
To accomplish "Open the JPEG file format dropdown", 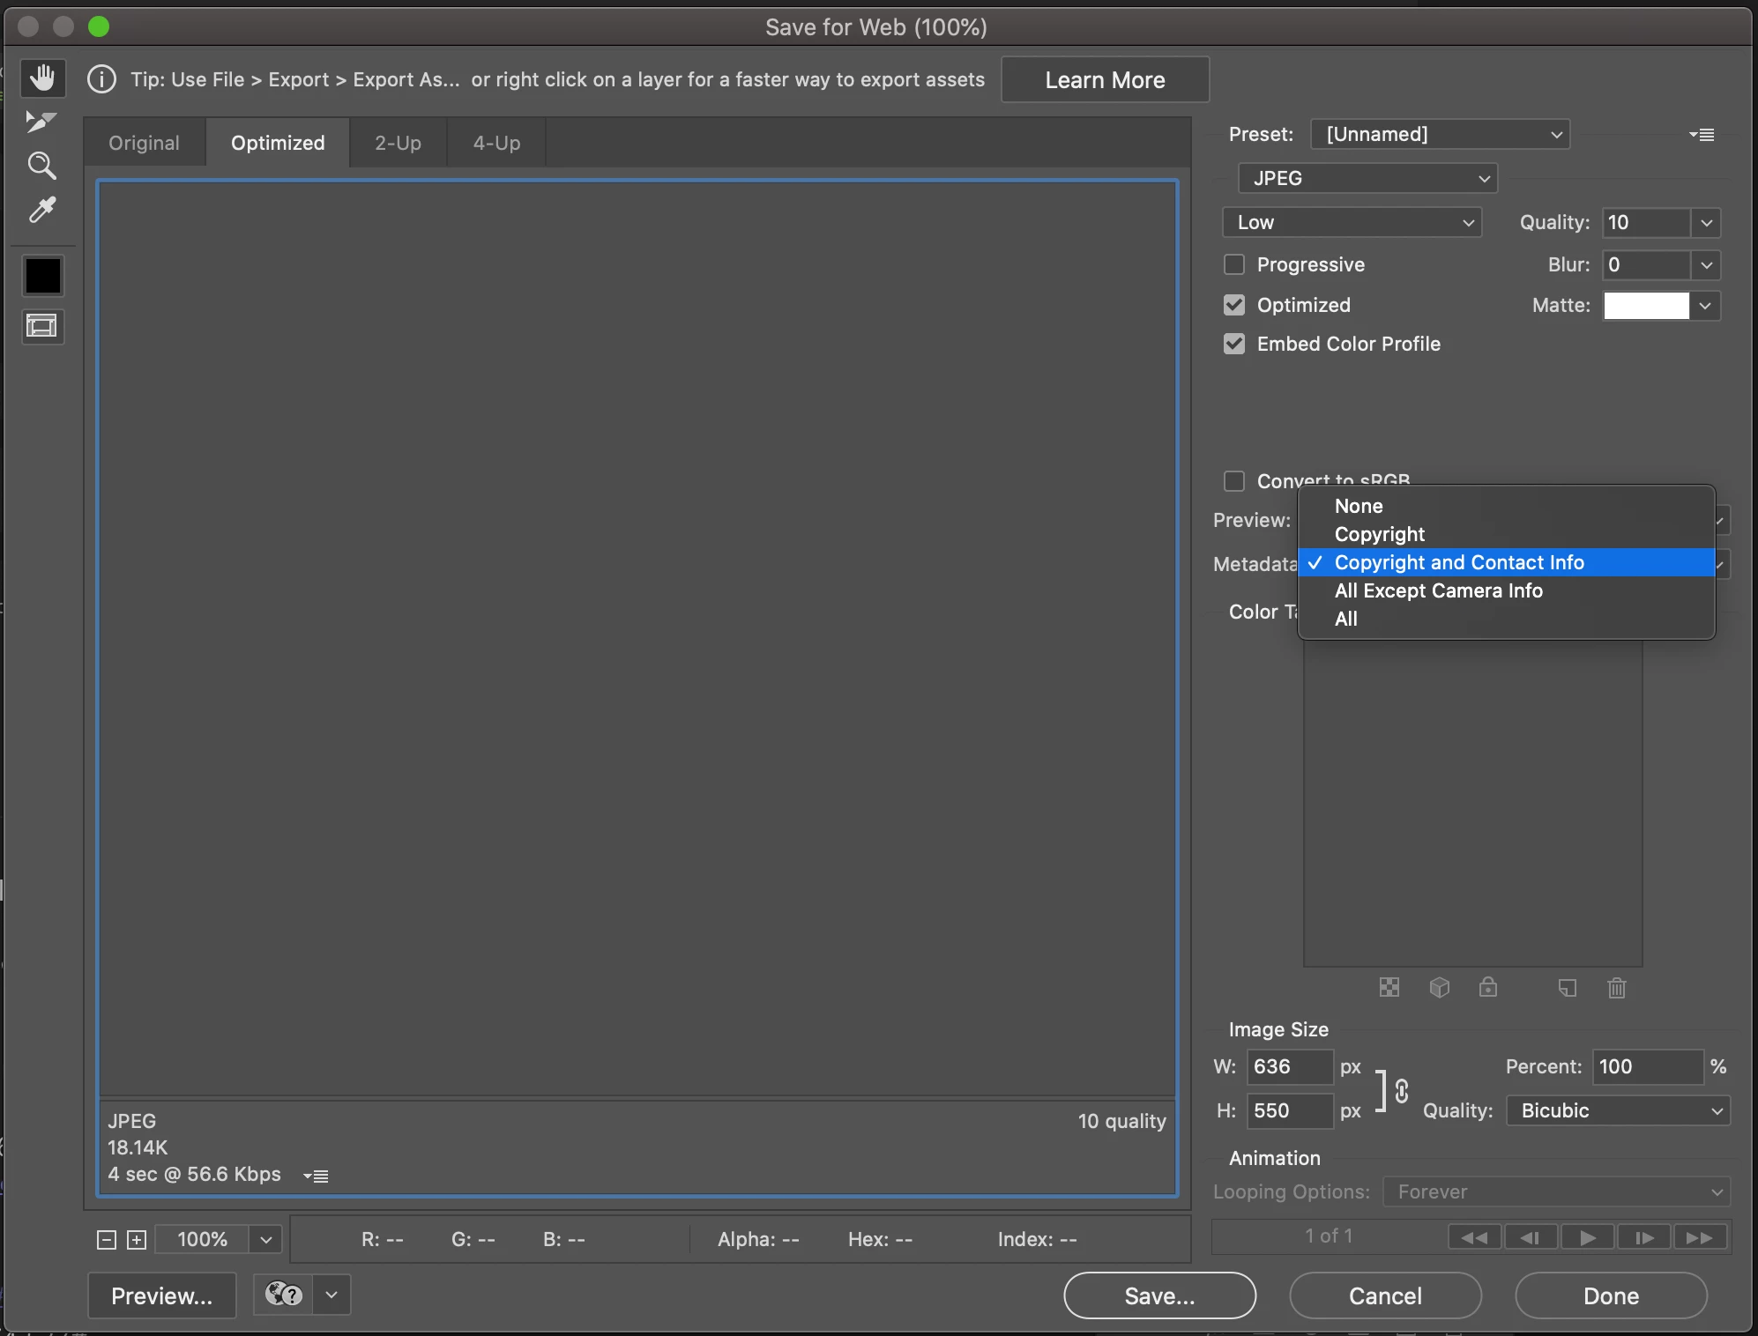I will (1367, 178).
